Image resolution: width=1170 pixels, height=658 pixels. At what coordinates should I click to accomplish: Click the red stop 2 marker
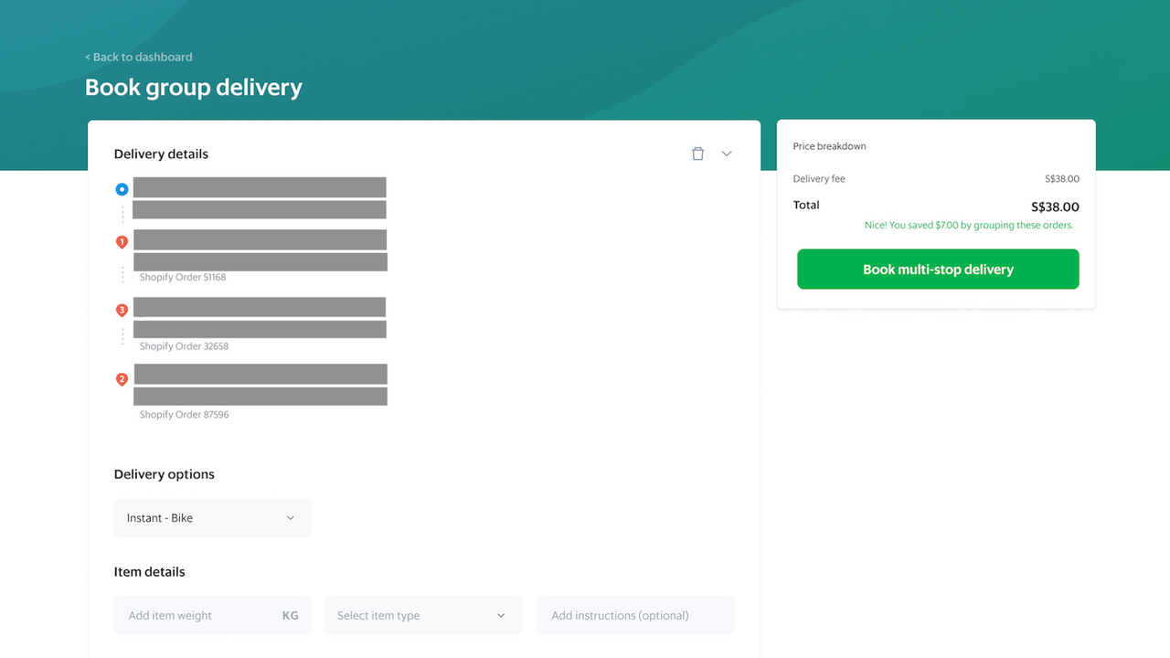point(122,378)
